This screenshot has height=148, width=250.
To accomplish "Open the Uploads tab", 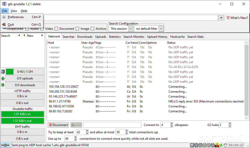I will tap(101, 37).
